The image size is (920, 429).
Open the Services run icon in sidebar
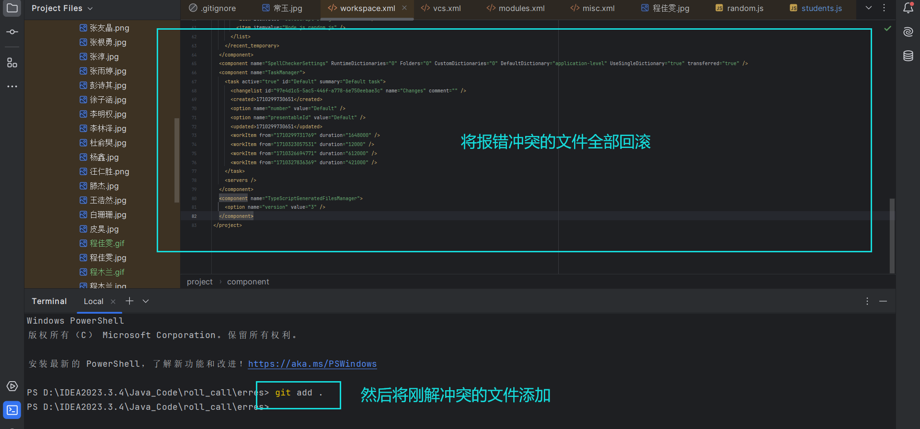[12, 386]
